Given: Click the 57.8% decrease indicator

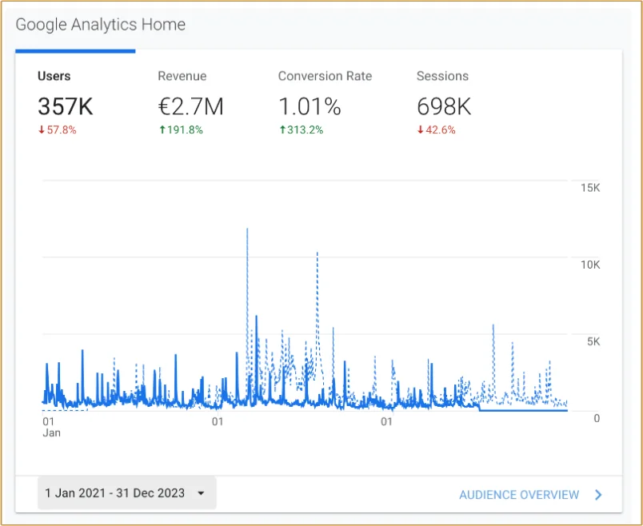Looking at the screenshot, I should 58,130.
